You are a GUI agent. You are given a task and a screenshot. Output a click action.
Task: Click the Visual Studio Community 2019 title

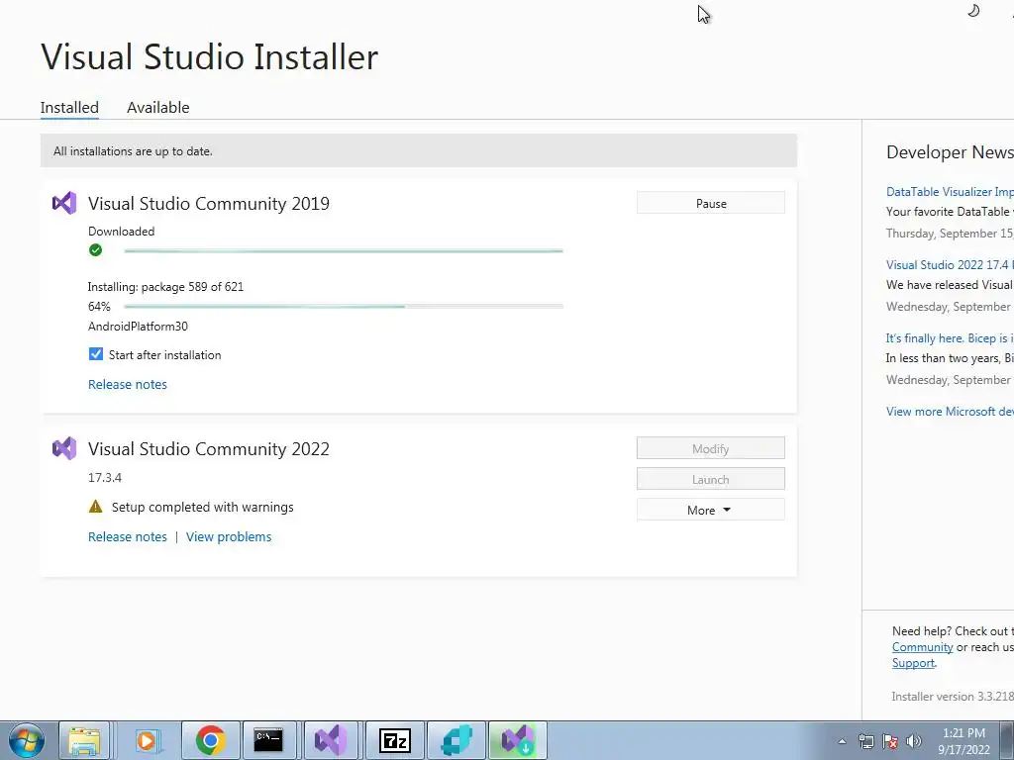click(209, 204)
